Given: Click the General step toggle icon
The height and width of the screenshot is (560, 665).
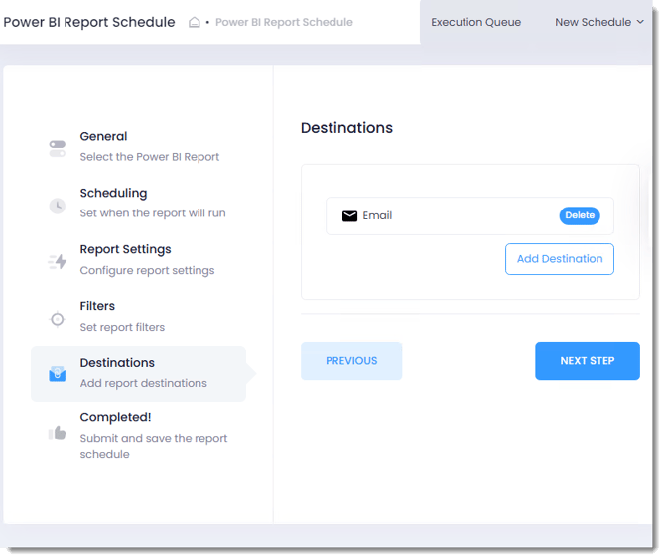Looking at the screenshot, I should [58, 149].
